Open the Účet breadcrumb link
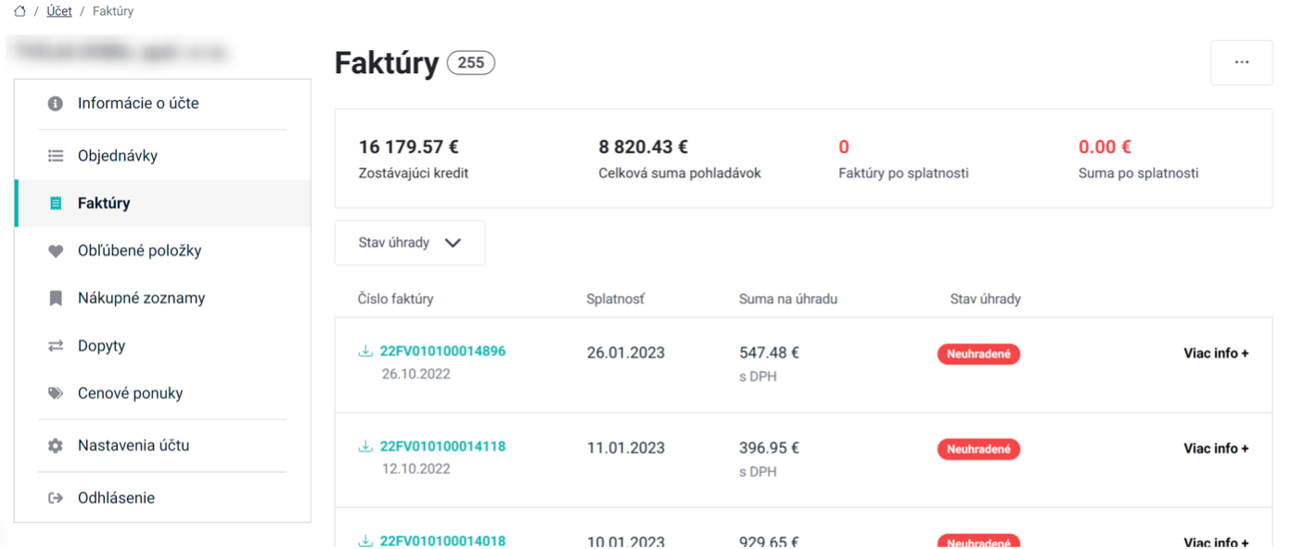This screenshot has width=1289, height=549. pyautogui.click(x=59, y=11)
